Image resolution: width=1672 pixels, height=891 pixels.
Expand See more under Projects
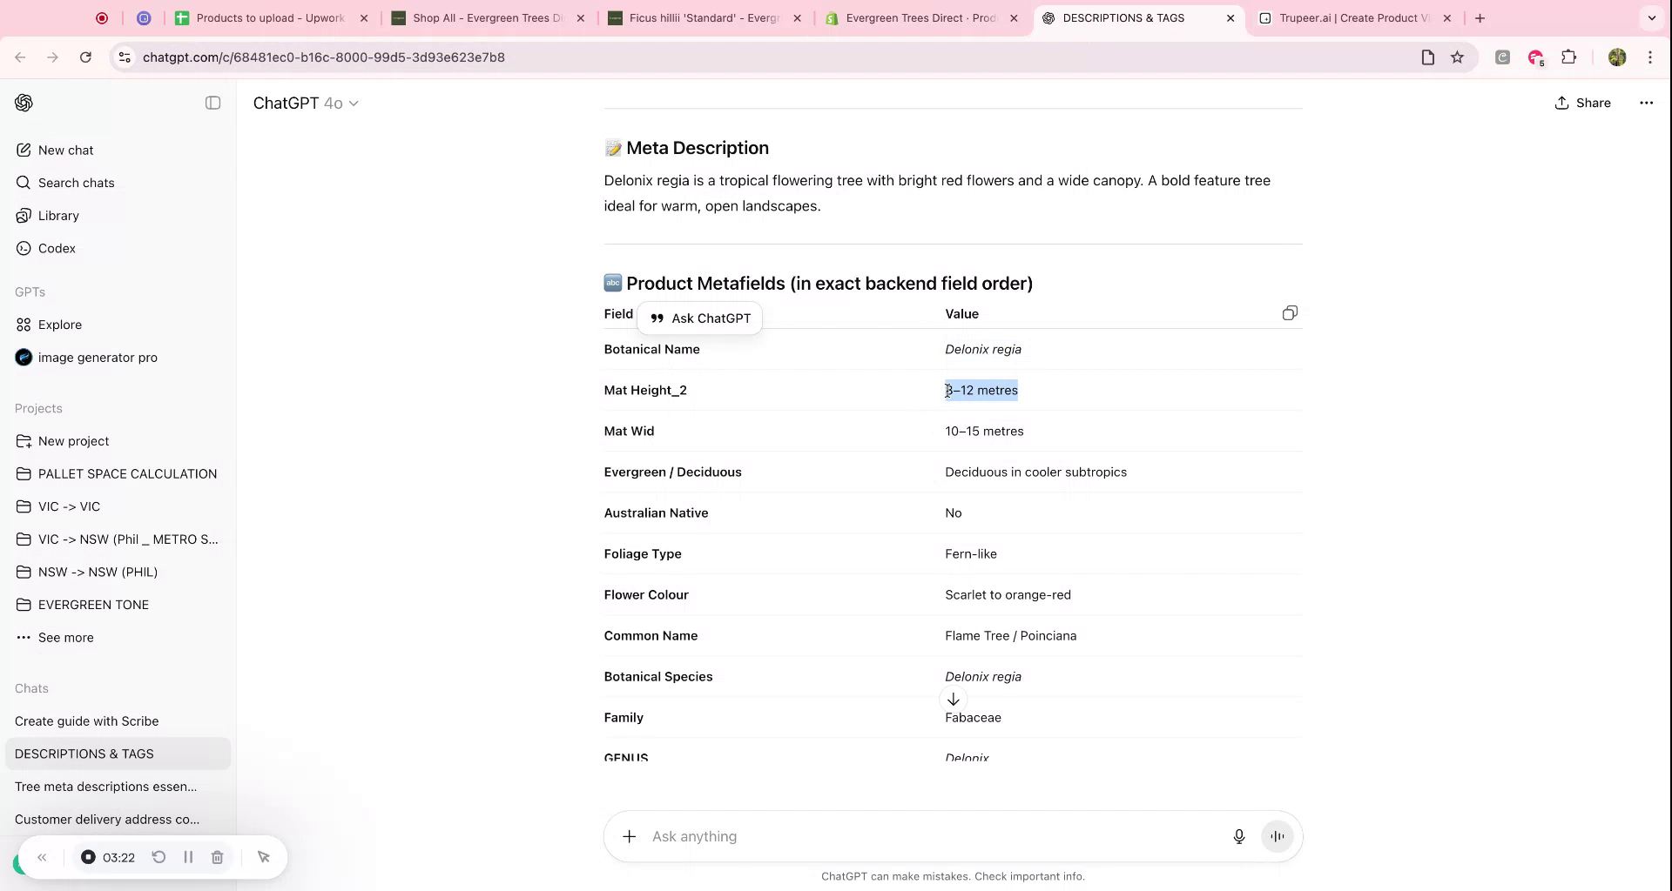pyautogui.click(x=66, y=637)
